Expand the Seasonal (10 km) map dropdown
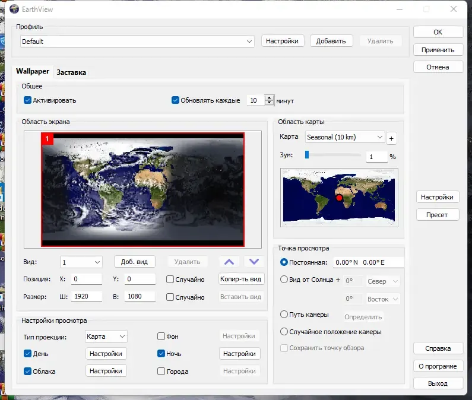 coord(345,137)
